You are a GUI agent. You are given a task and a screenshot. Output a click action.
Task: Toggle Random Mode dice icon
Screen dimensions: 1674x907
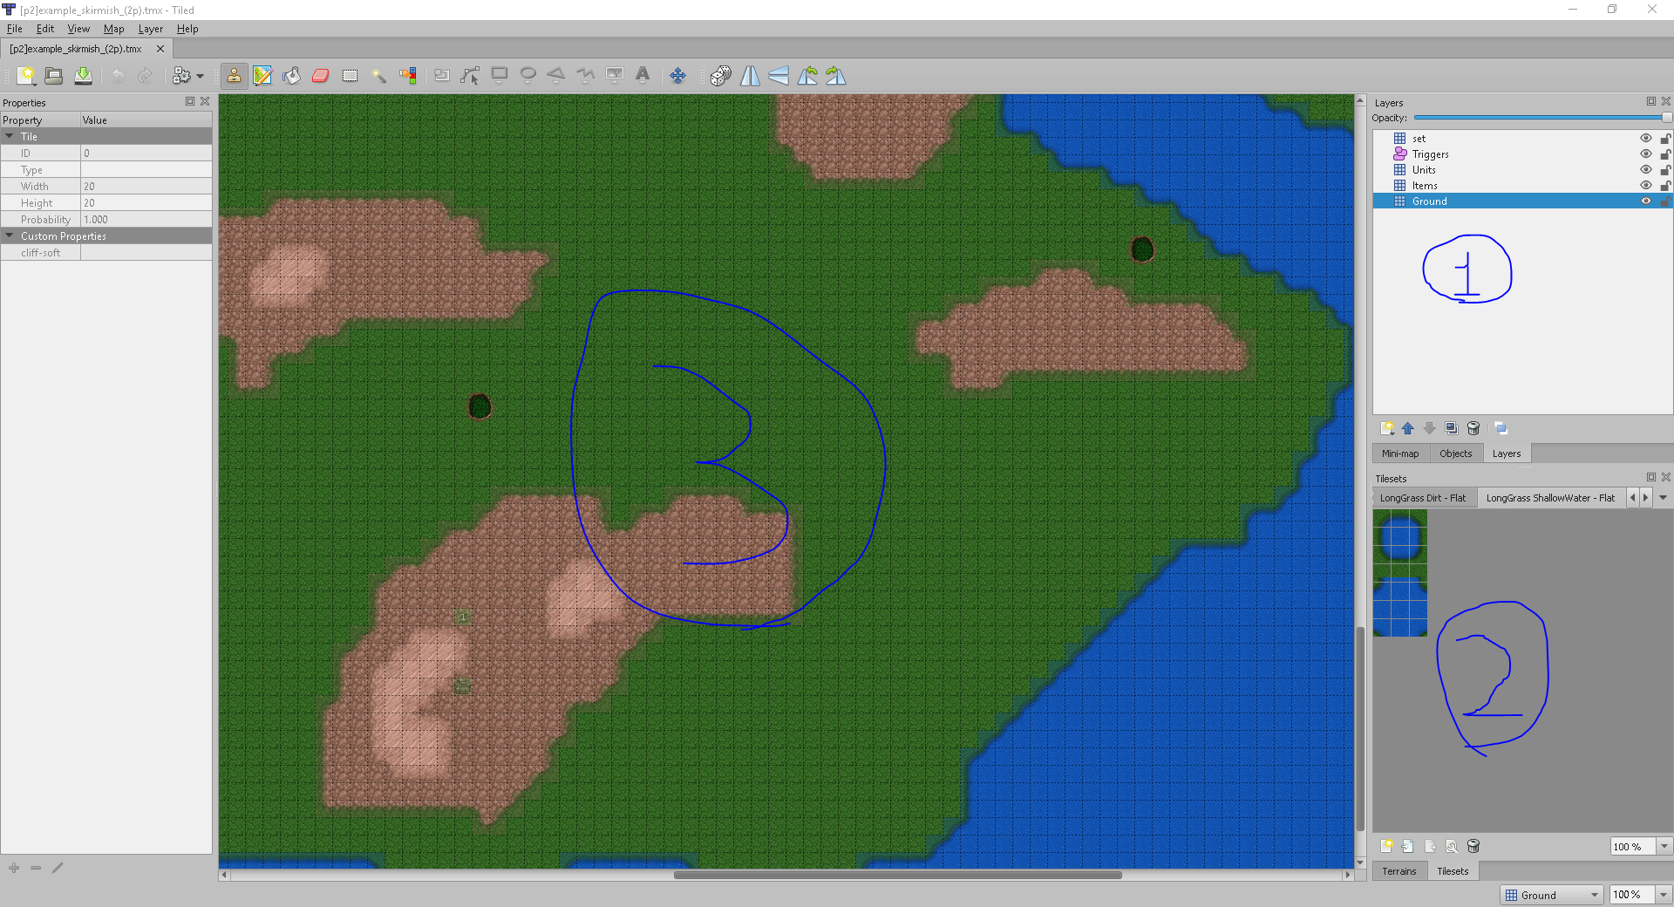[x=720, y=76]
